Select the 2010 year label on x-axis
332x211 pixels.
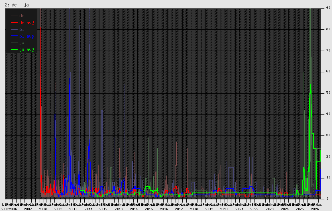point(73,209)
